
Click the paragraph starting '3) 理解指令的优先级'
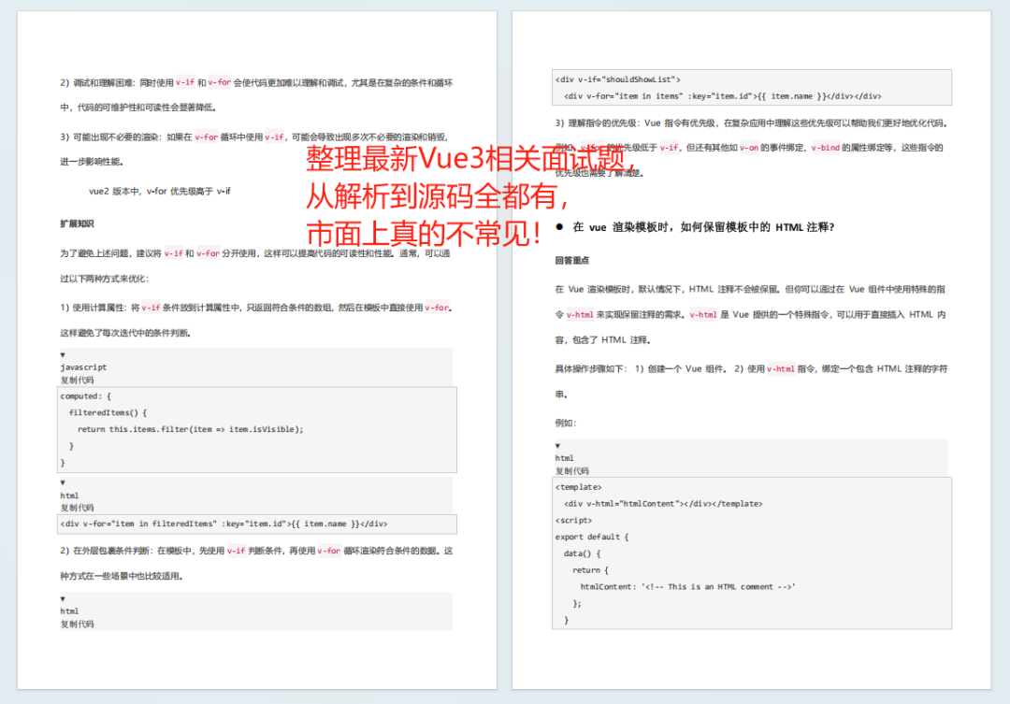point(752,148)
